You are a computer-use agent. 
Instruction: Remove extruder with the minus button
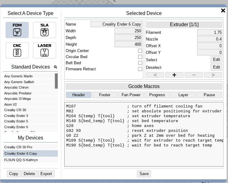click(194, 75)
